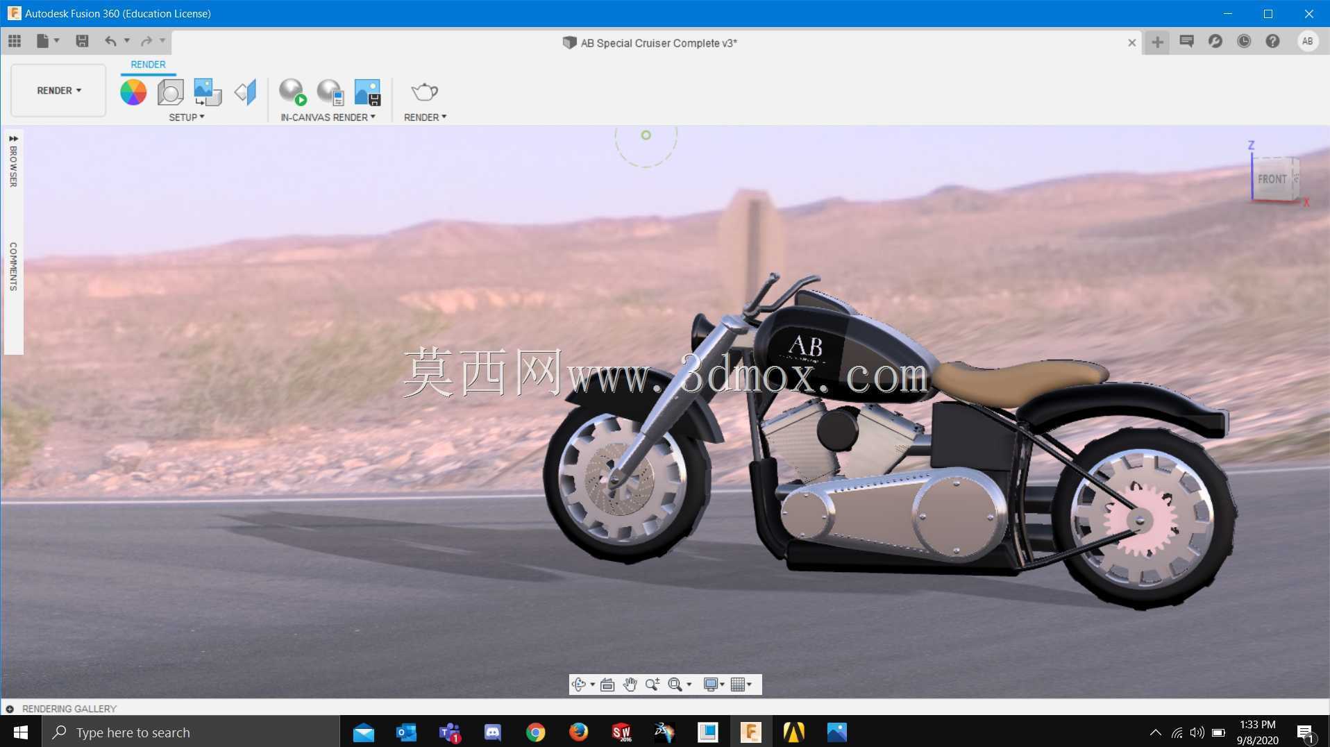Image resolution: width=1330 pixels, height=747 pixels.
Task: Open the Windows Start menu
Action: click(x=21, y=732)
